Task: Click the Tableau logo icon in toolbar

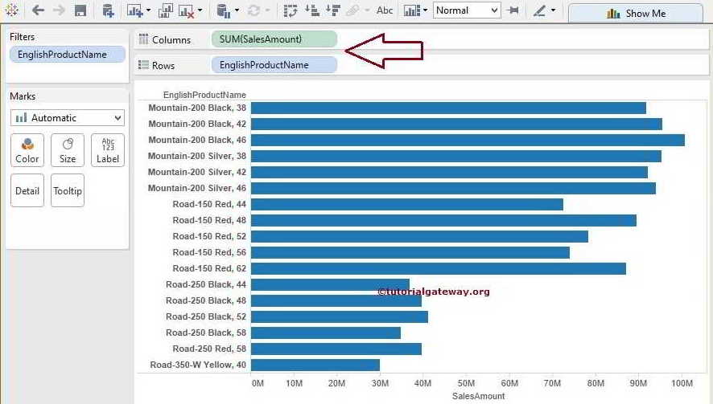Action: point(11,11)
